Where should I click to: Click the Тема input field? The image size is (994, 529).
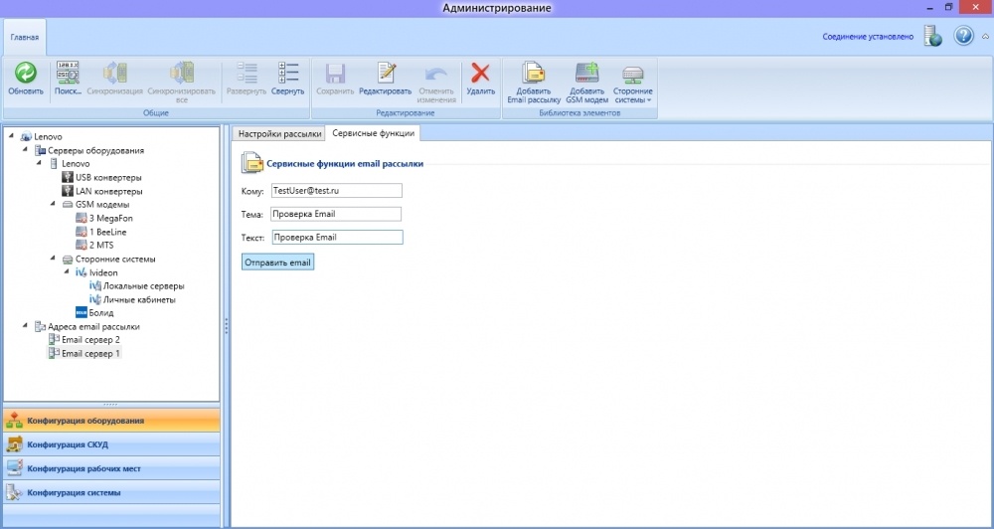336,214
